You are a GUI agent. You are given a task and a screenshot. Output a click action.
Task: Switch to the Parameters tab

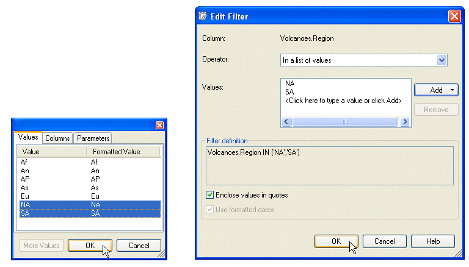pos(93,138)
